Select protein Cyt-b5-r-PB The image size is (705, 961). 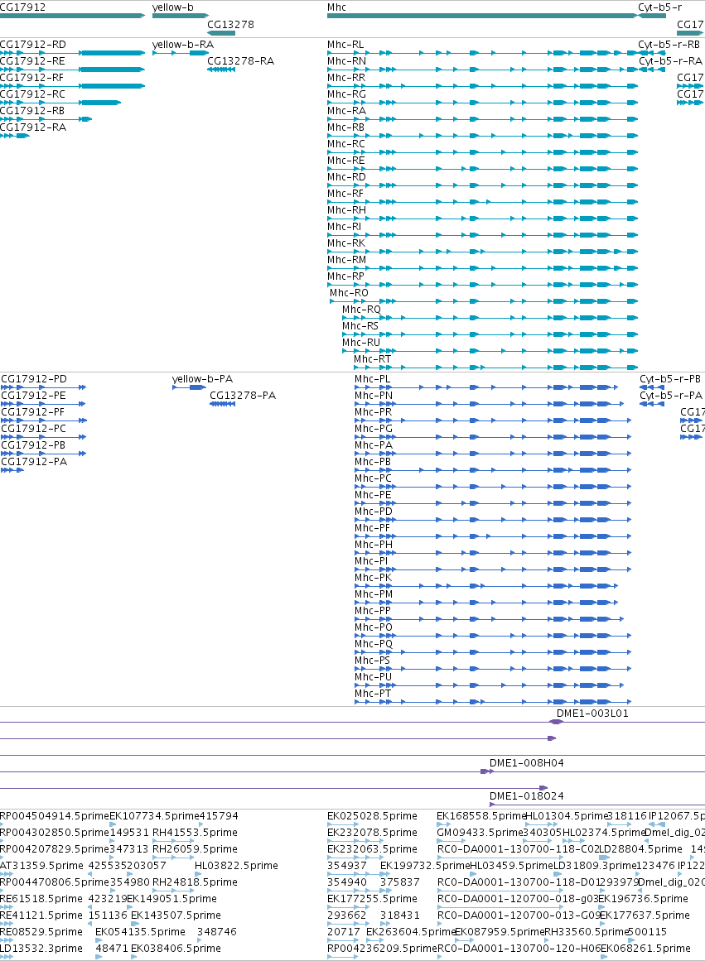pos(670,379)
